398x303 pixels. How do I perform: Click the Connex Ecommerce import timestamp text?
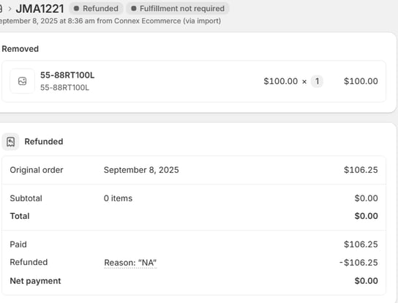110,20
